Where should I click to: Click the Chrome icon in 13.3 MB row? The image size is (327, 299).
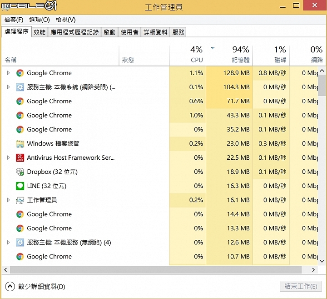(20, 228)
